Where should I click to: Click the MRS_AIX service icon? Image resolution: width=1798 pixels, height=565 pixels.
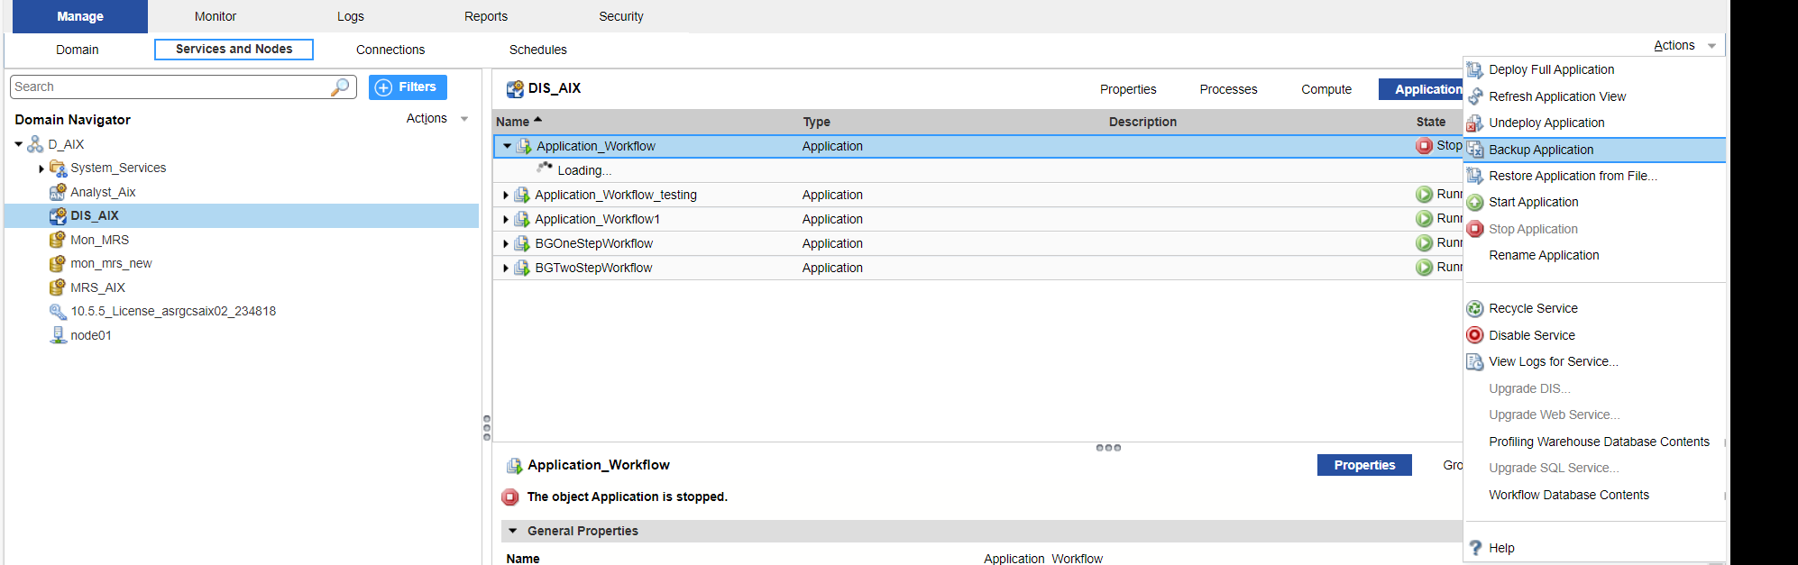[58, 287]
